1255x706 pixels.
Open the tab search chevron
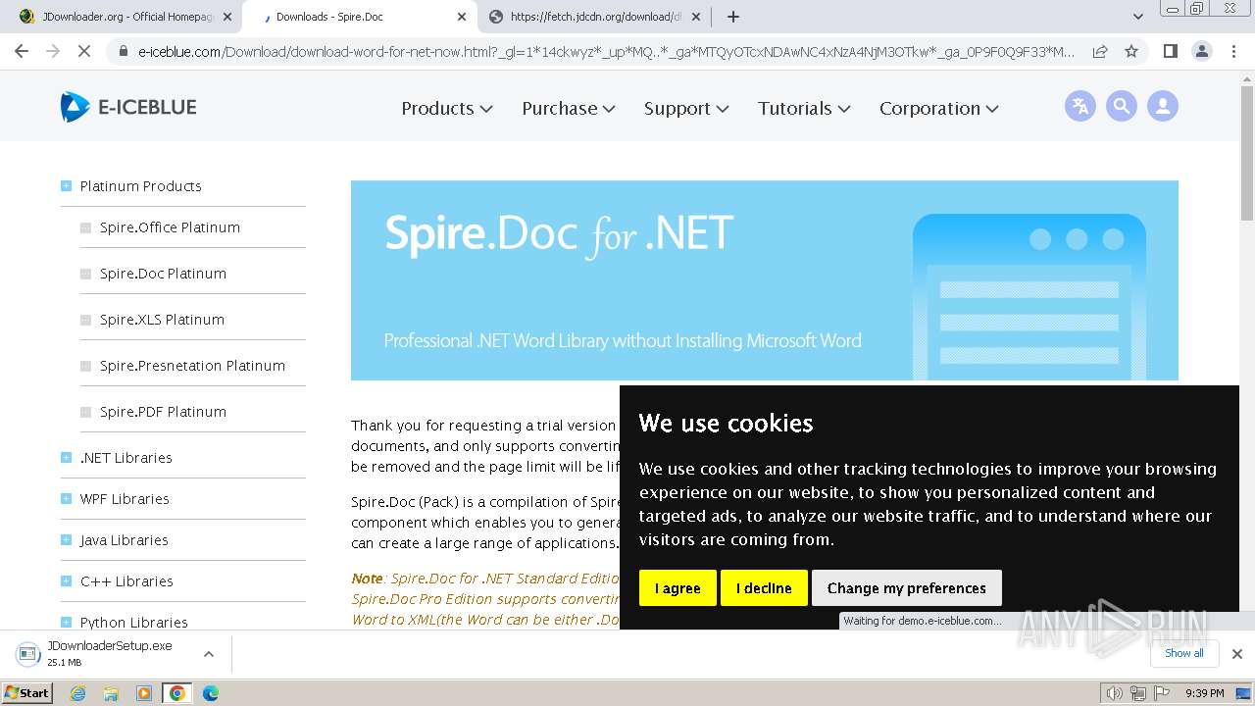click(x=1138, y=17)
